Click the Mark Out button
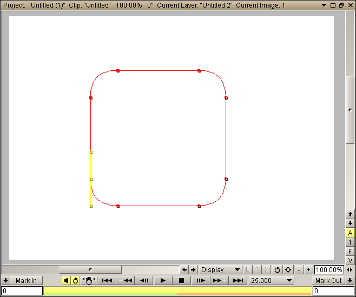 tap(328, 280)
